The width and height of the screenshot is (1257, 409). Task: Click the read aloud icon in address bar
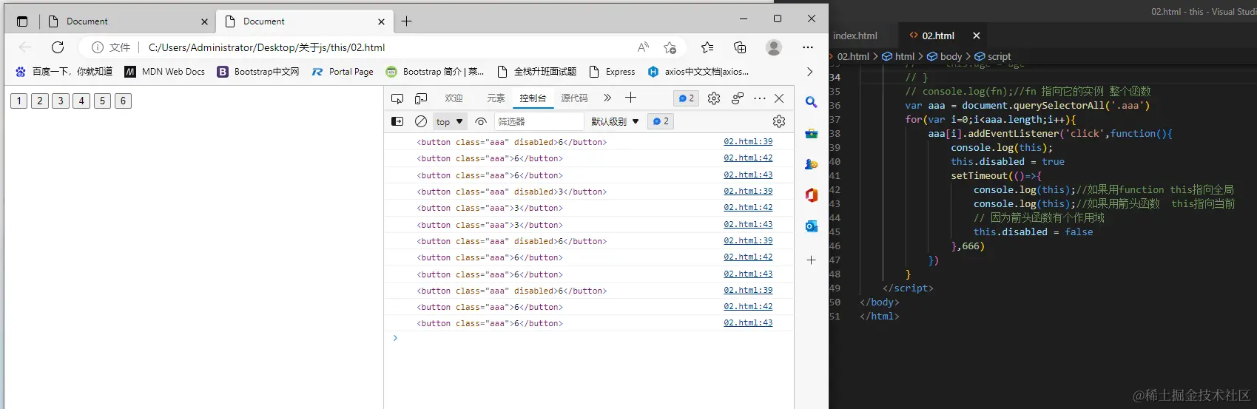[643, 47]
